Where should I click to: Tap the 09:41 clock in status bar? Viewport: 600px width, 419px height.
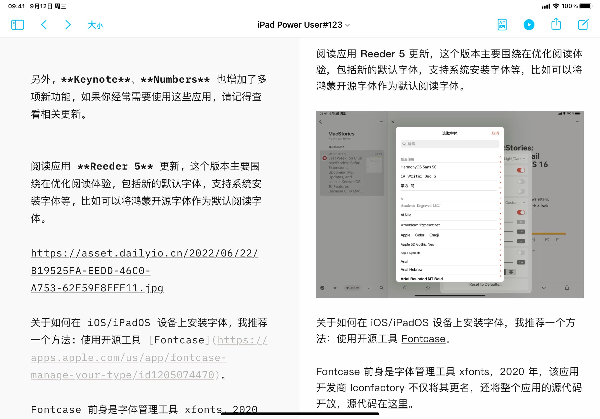click(x=17, y=6)
